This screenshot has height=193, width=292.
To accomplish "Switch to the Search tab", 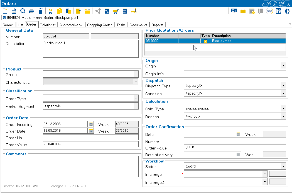I will [8, 25].
